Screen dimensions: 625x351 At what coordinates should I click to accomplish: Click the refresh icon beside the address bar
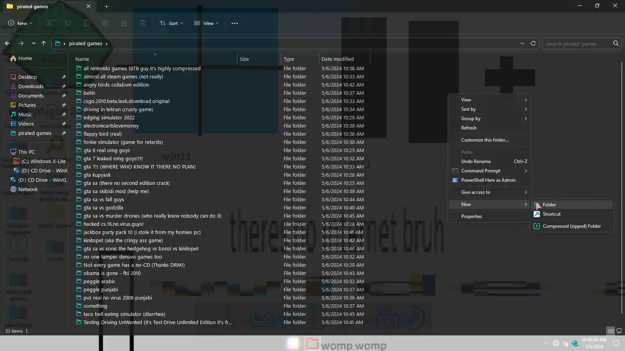pyautogui.click(x=533, y=43)
